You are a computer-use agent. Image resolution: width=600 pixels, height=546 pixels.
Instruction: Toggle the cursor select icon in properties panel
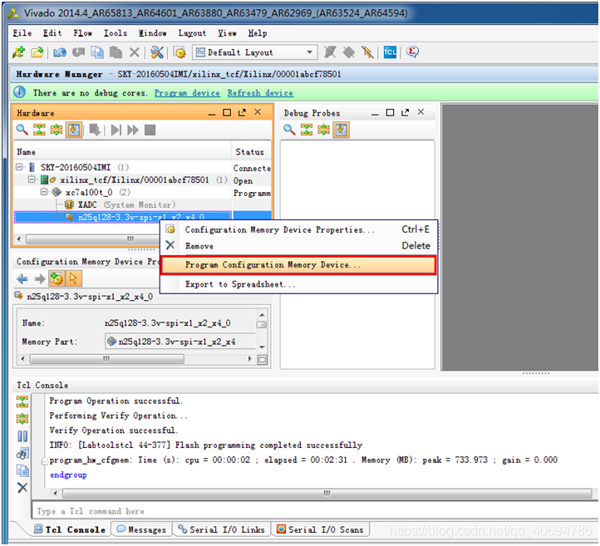tap(73, 278)
